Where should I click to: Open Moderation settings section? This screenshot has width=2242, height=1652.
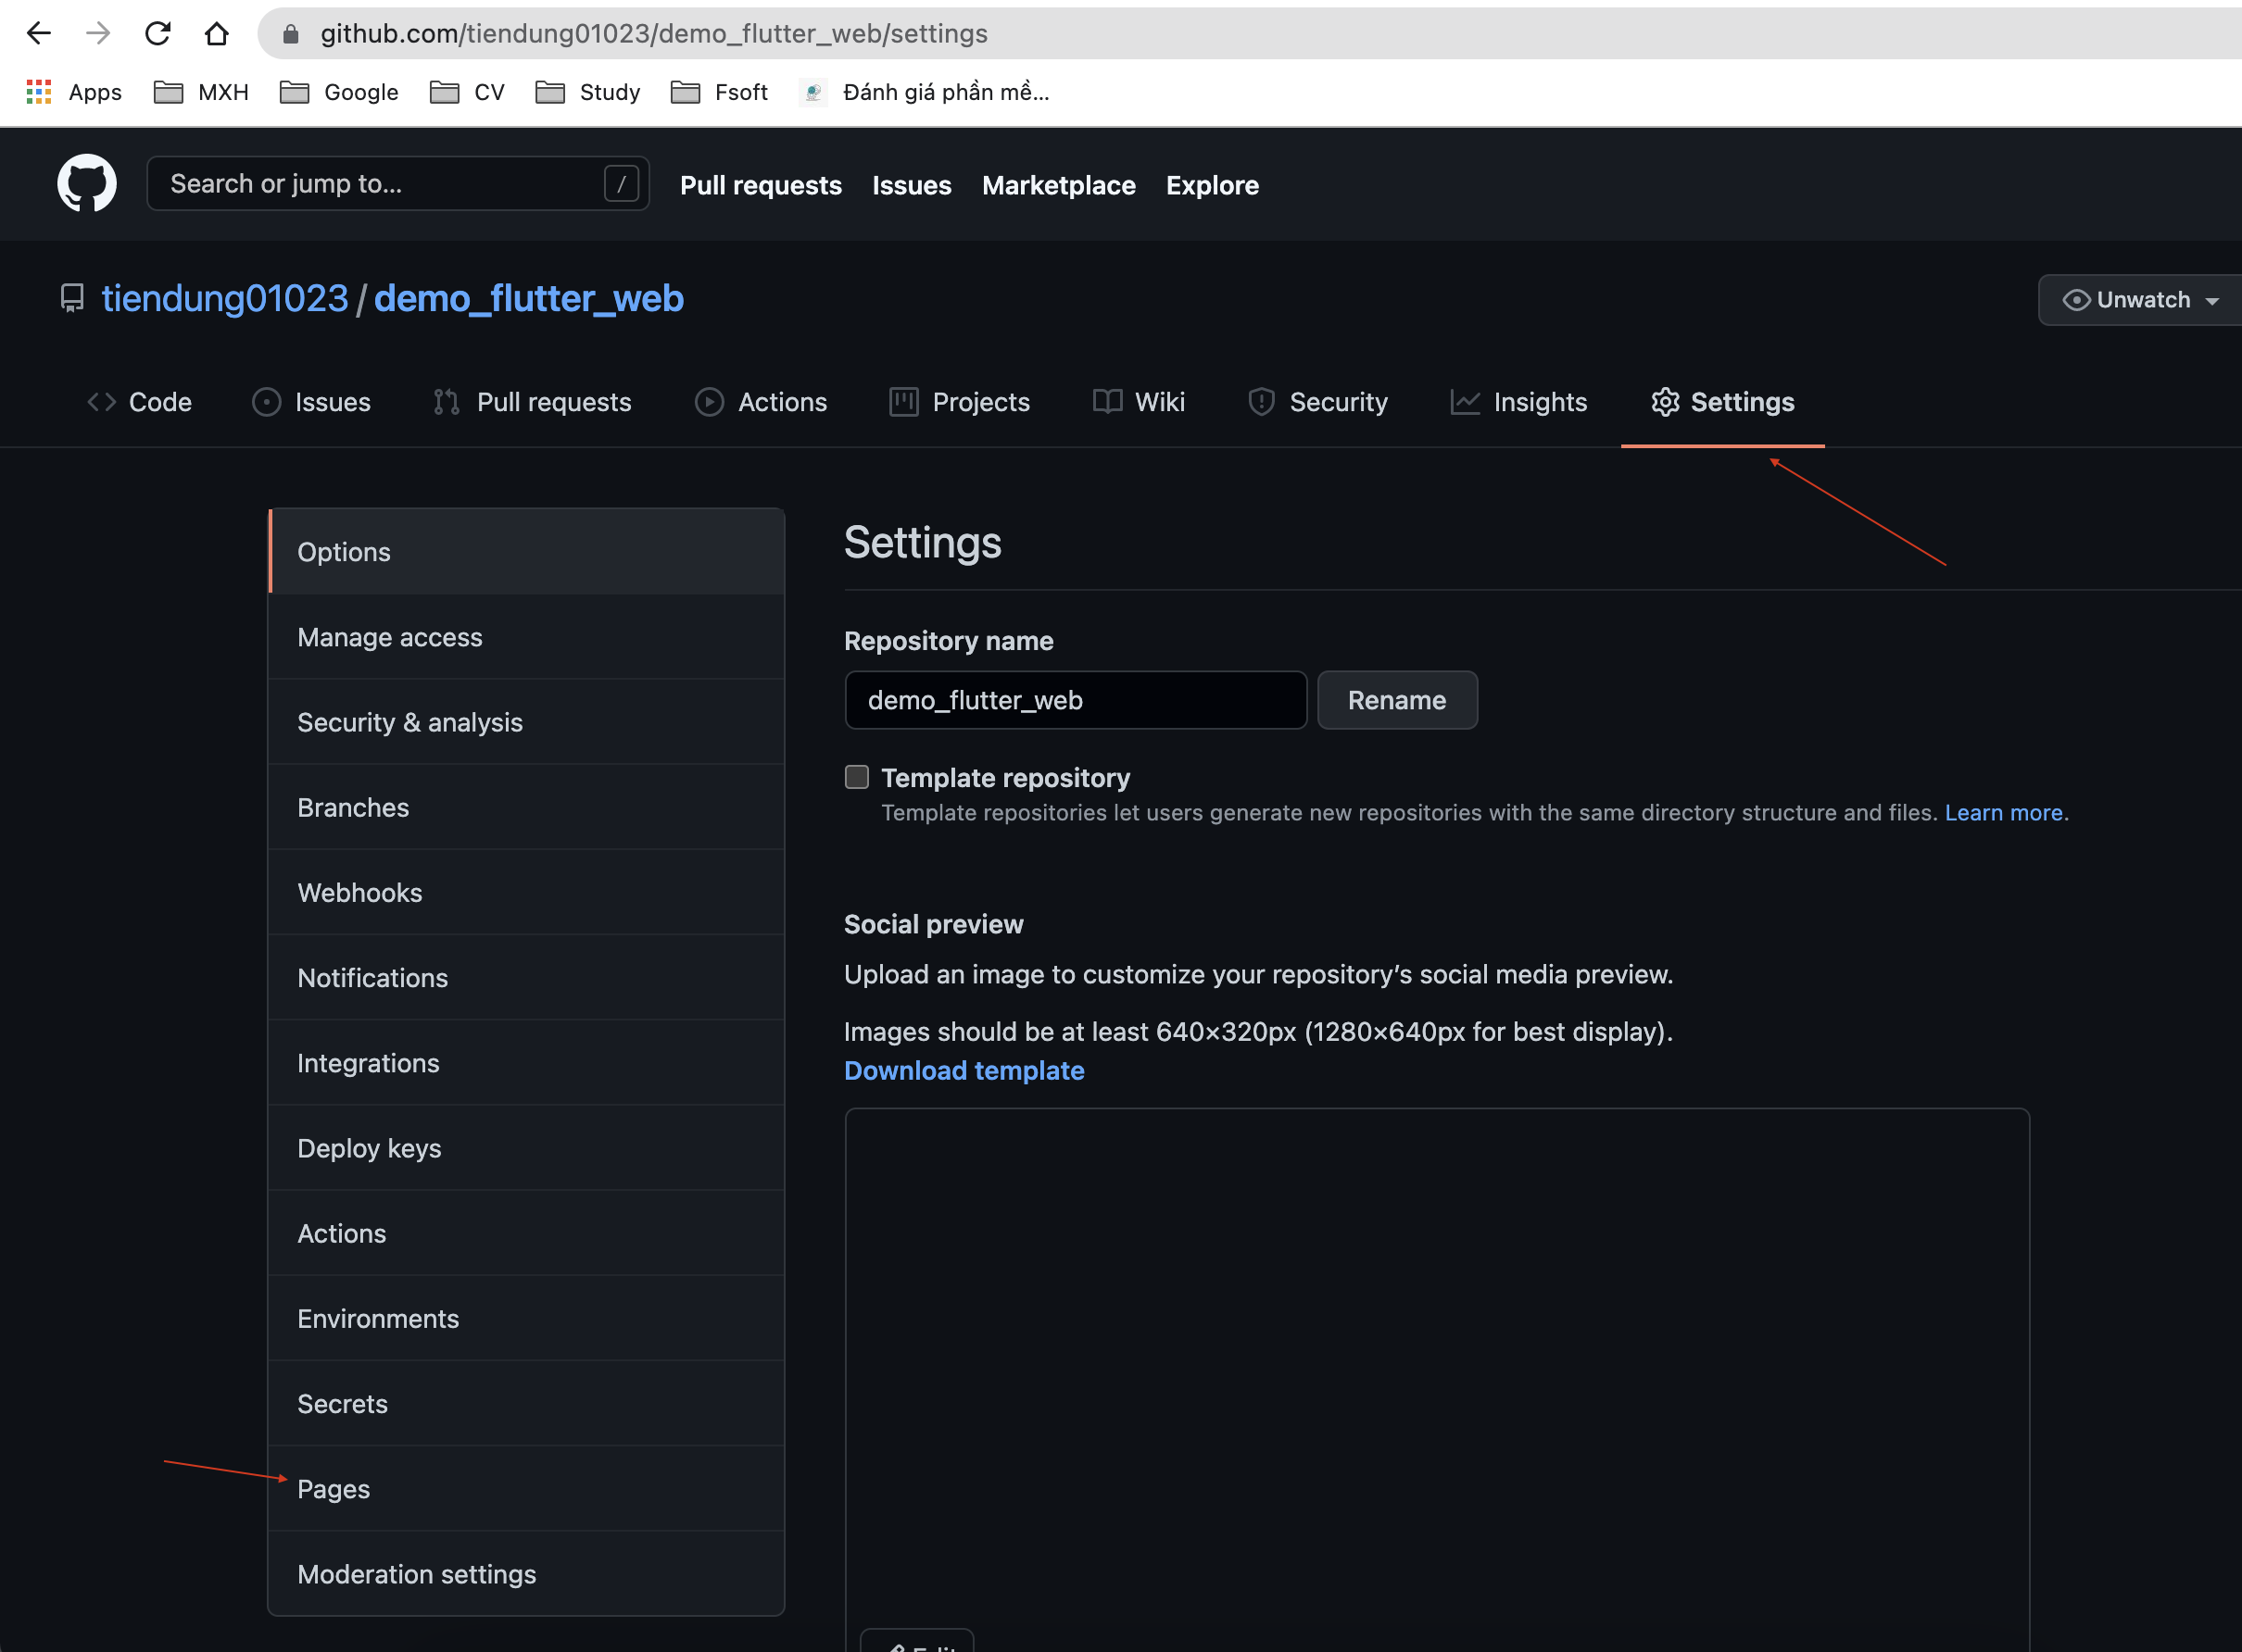[416, 1573]
